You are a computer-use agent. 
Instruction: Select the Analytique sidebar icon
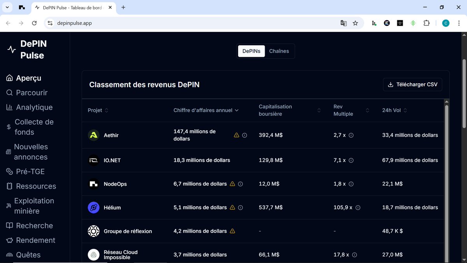pos(9,107)
